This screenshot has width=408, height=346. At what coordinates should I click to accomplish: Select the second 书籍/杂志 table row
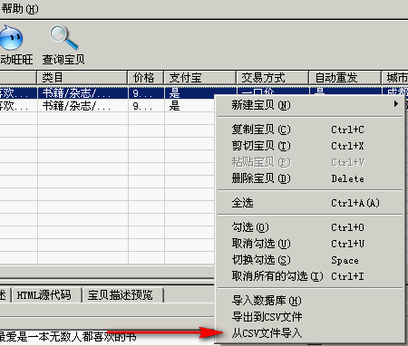(x=107, y=106)
